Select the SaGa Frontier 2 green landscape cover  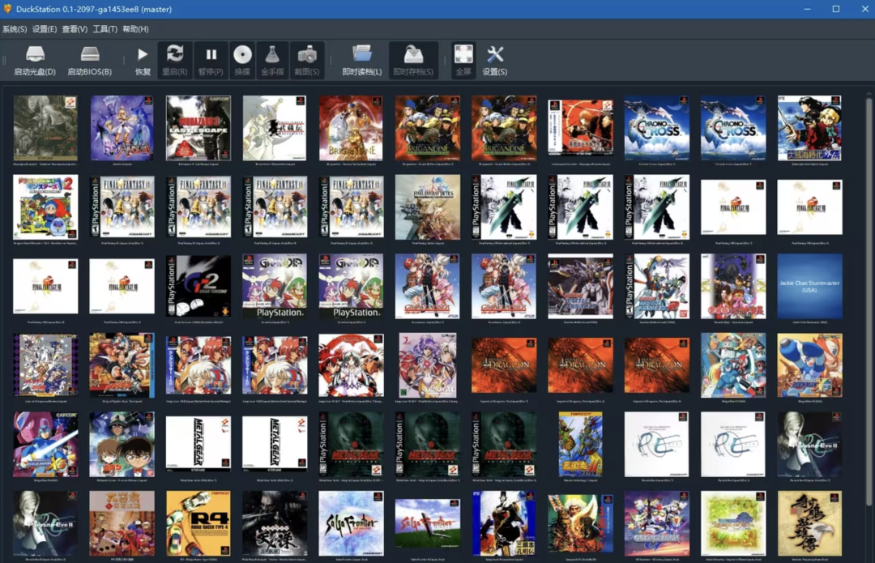click(x=428, y=524)
